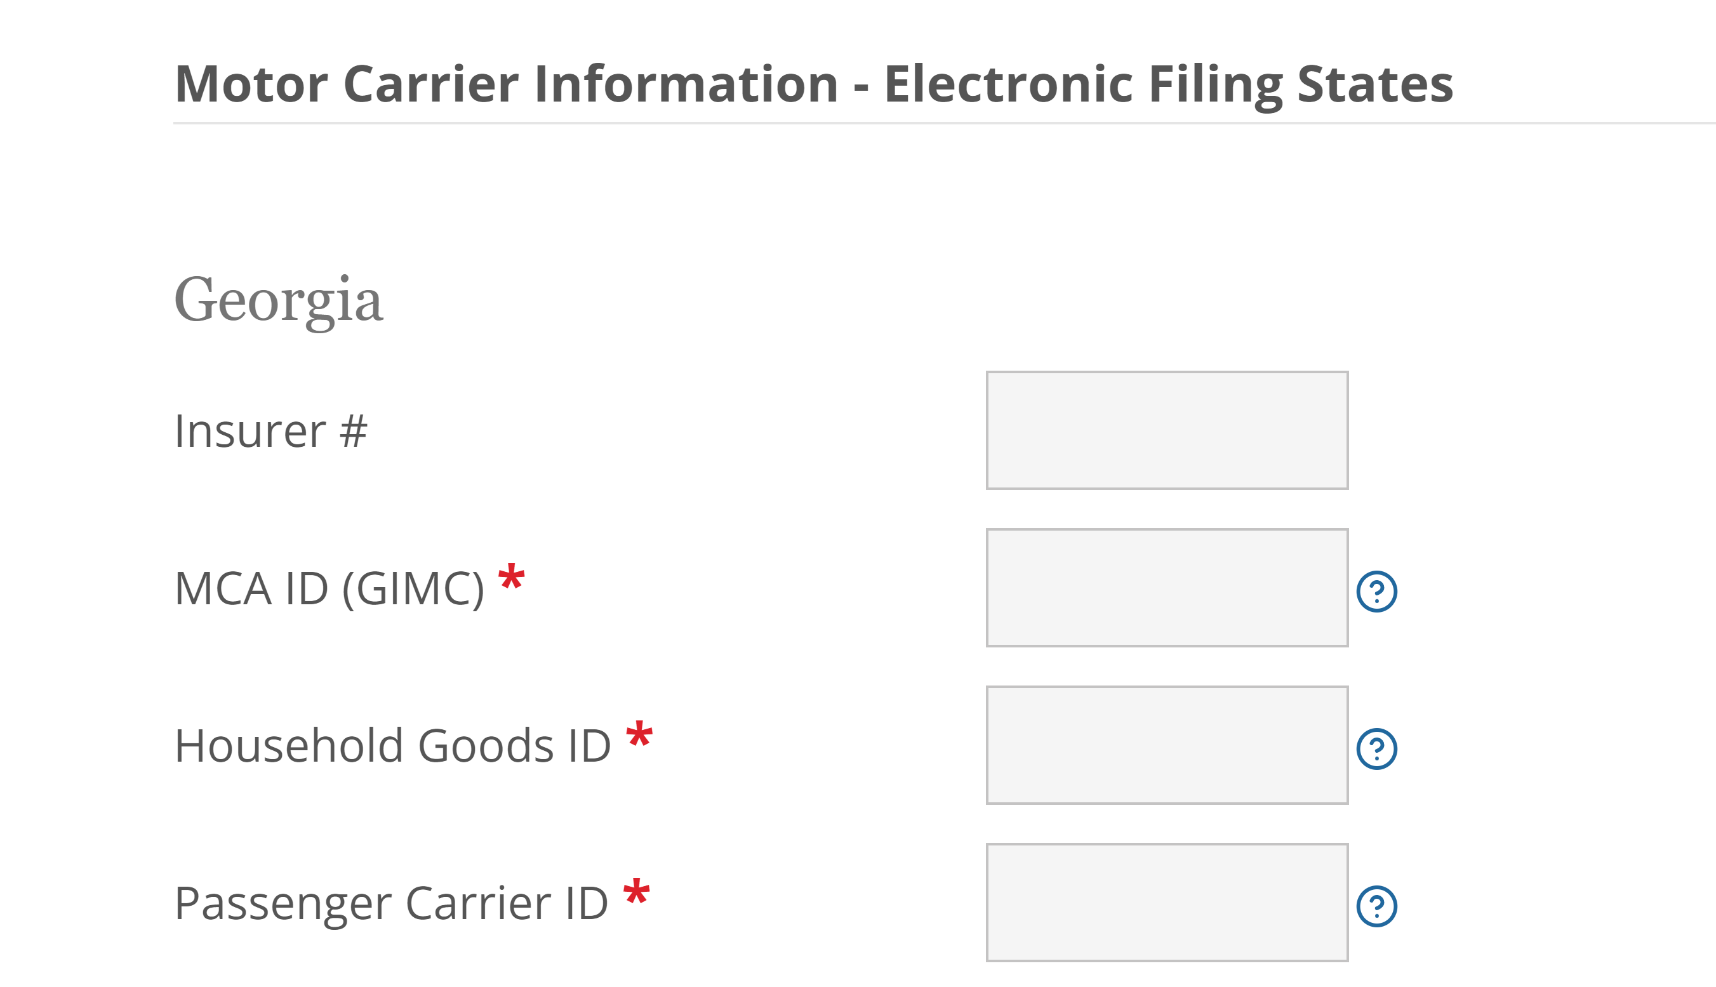Screen dimensions: 1716x987
Task: Click the Motor Carrier Information page title
Action: pyautogui.click(x=813, y=83)
